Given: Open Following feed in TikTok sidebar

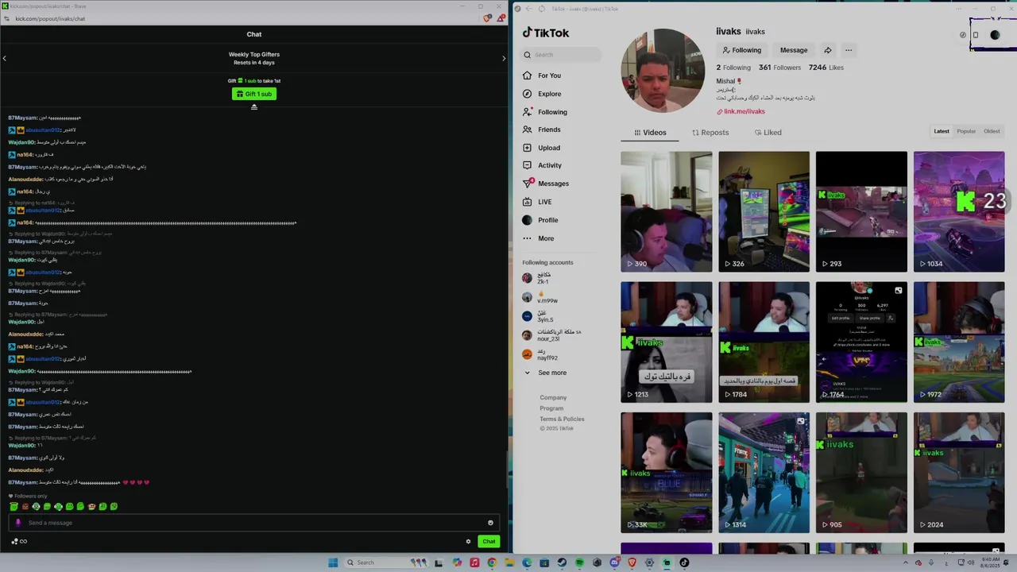Looking at the screenshot, I should point(545,112).
